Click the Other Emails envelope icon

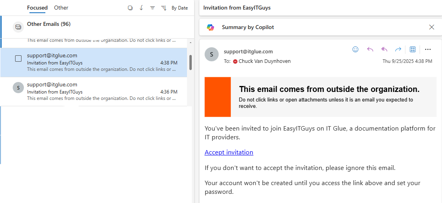(18, 27)
